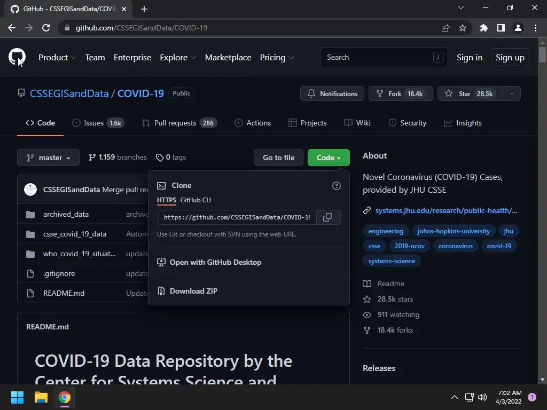The width and height of the screenshot is (547, 410).
Task: Click the star icon next to 28.5k stars
Action: pos(366,299)
